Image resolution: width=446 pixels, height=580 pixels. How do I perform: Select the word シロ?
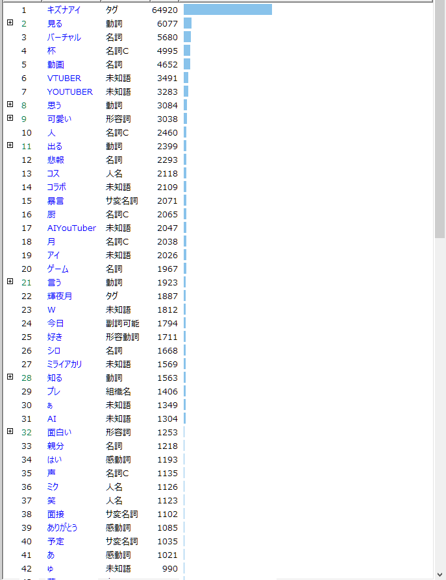(54, 351)
